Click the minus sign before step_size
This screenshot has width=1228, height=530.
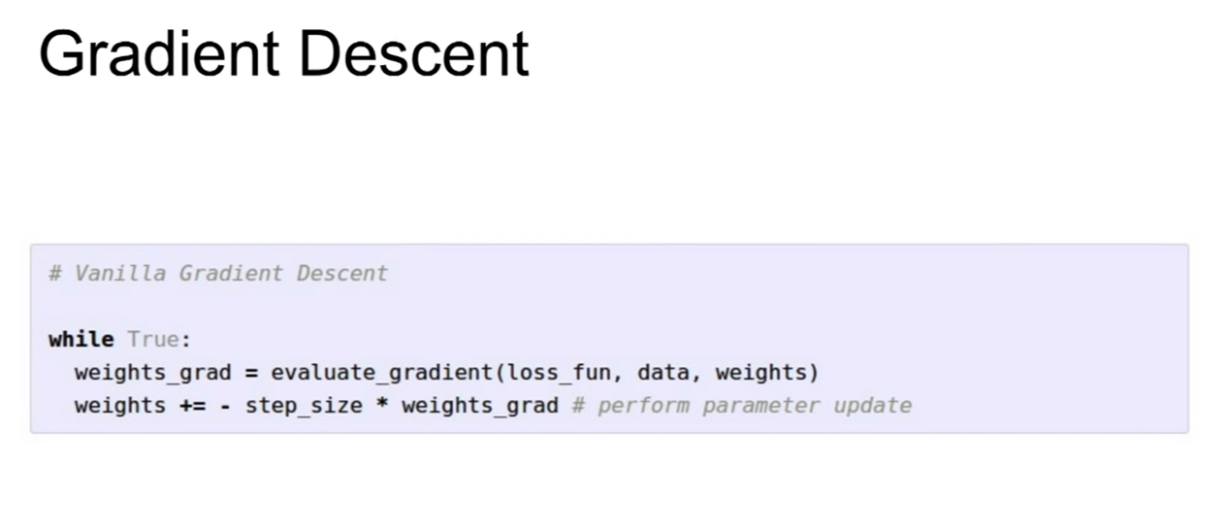coord(225,406)
